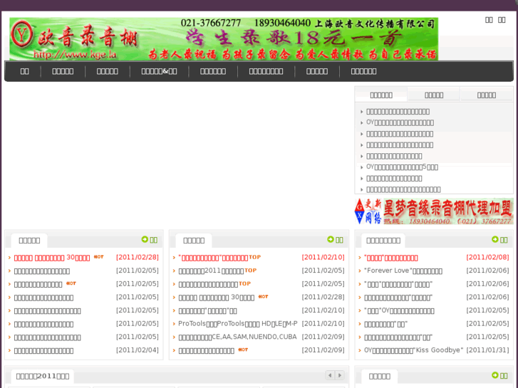Click green more arrow above Forever Love list
The image size is (518, 388).
pos(495,239)
